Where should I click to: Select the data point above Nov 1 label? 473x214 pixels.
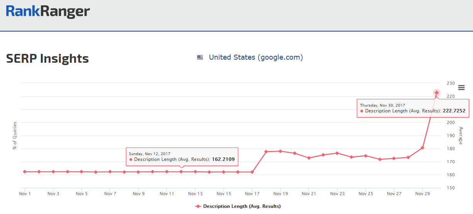pyautogui.click(x=25, y=172)
